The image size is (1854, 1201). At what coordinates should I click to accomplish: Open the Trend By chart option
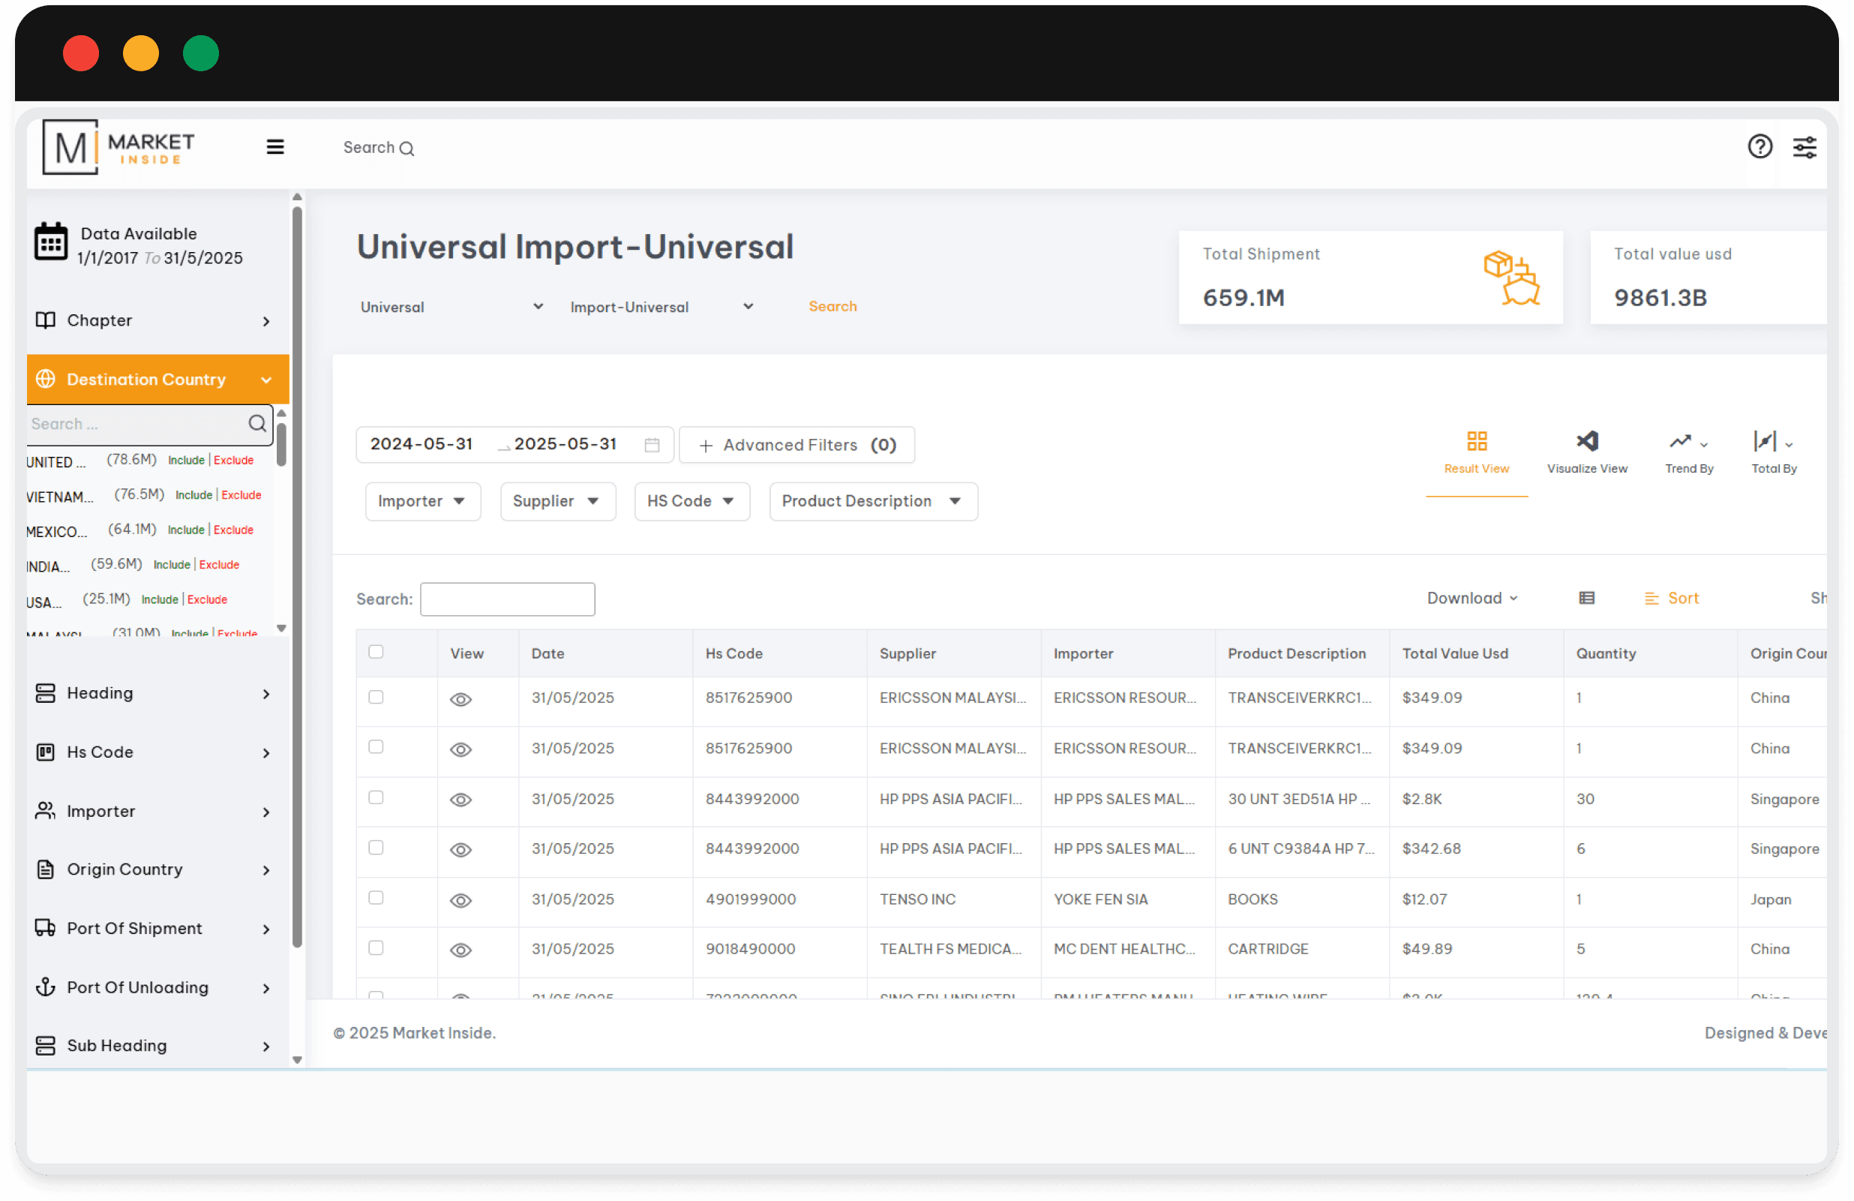(1687, 451)
